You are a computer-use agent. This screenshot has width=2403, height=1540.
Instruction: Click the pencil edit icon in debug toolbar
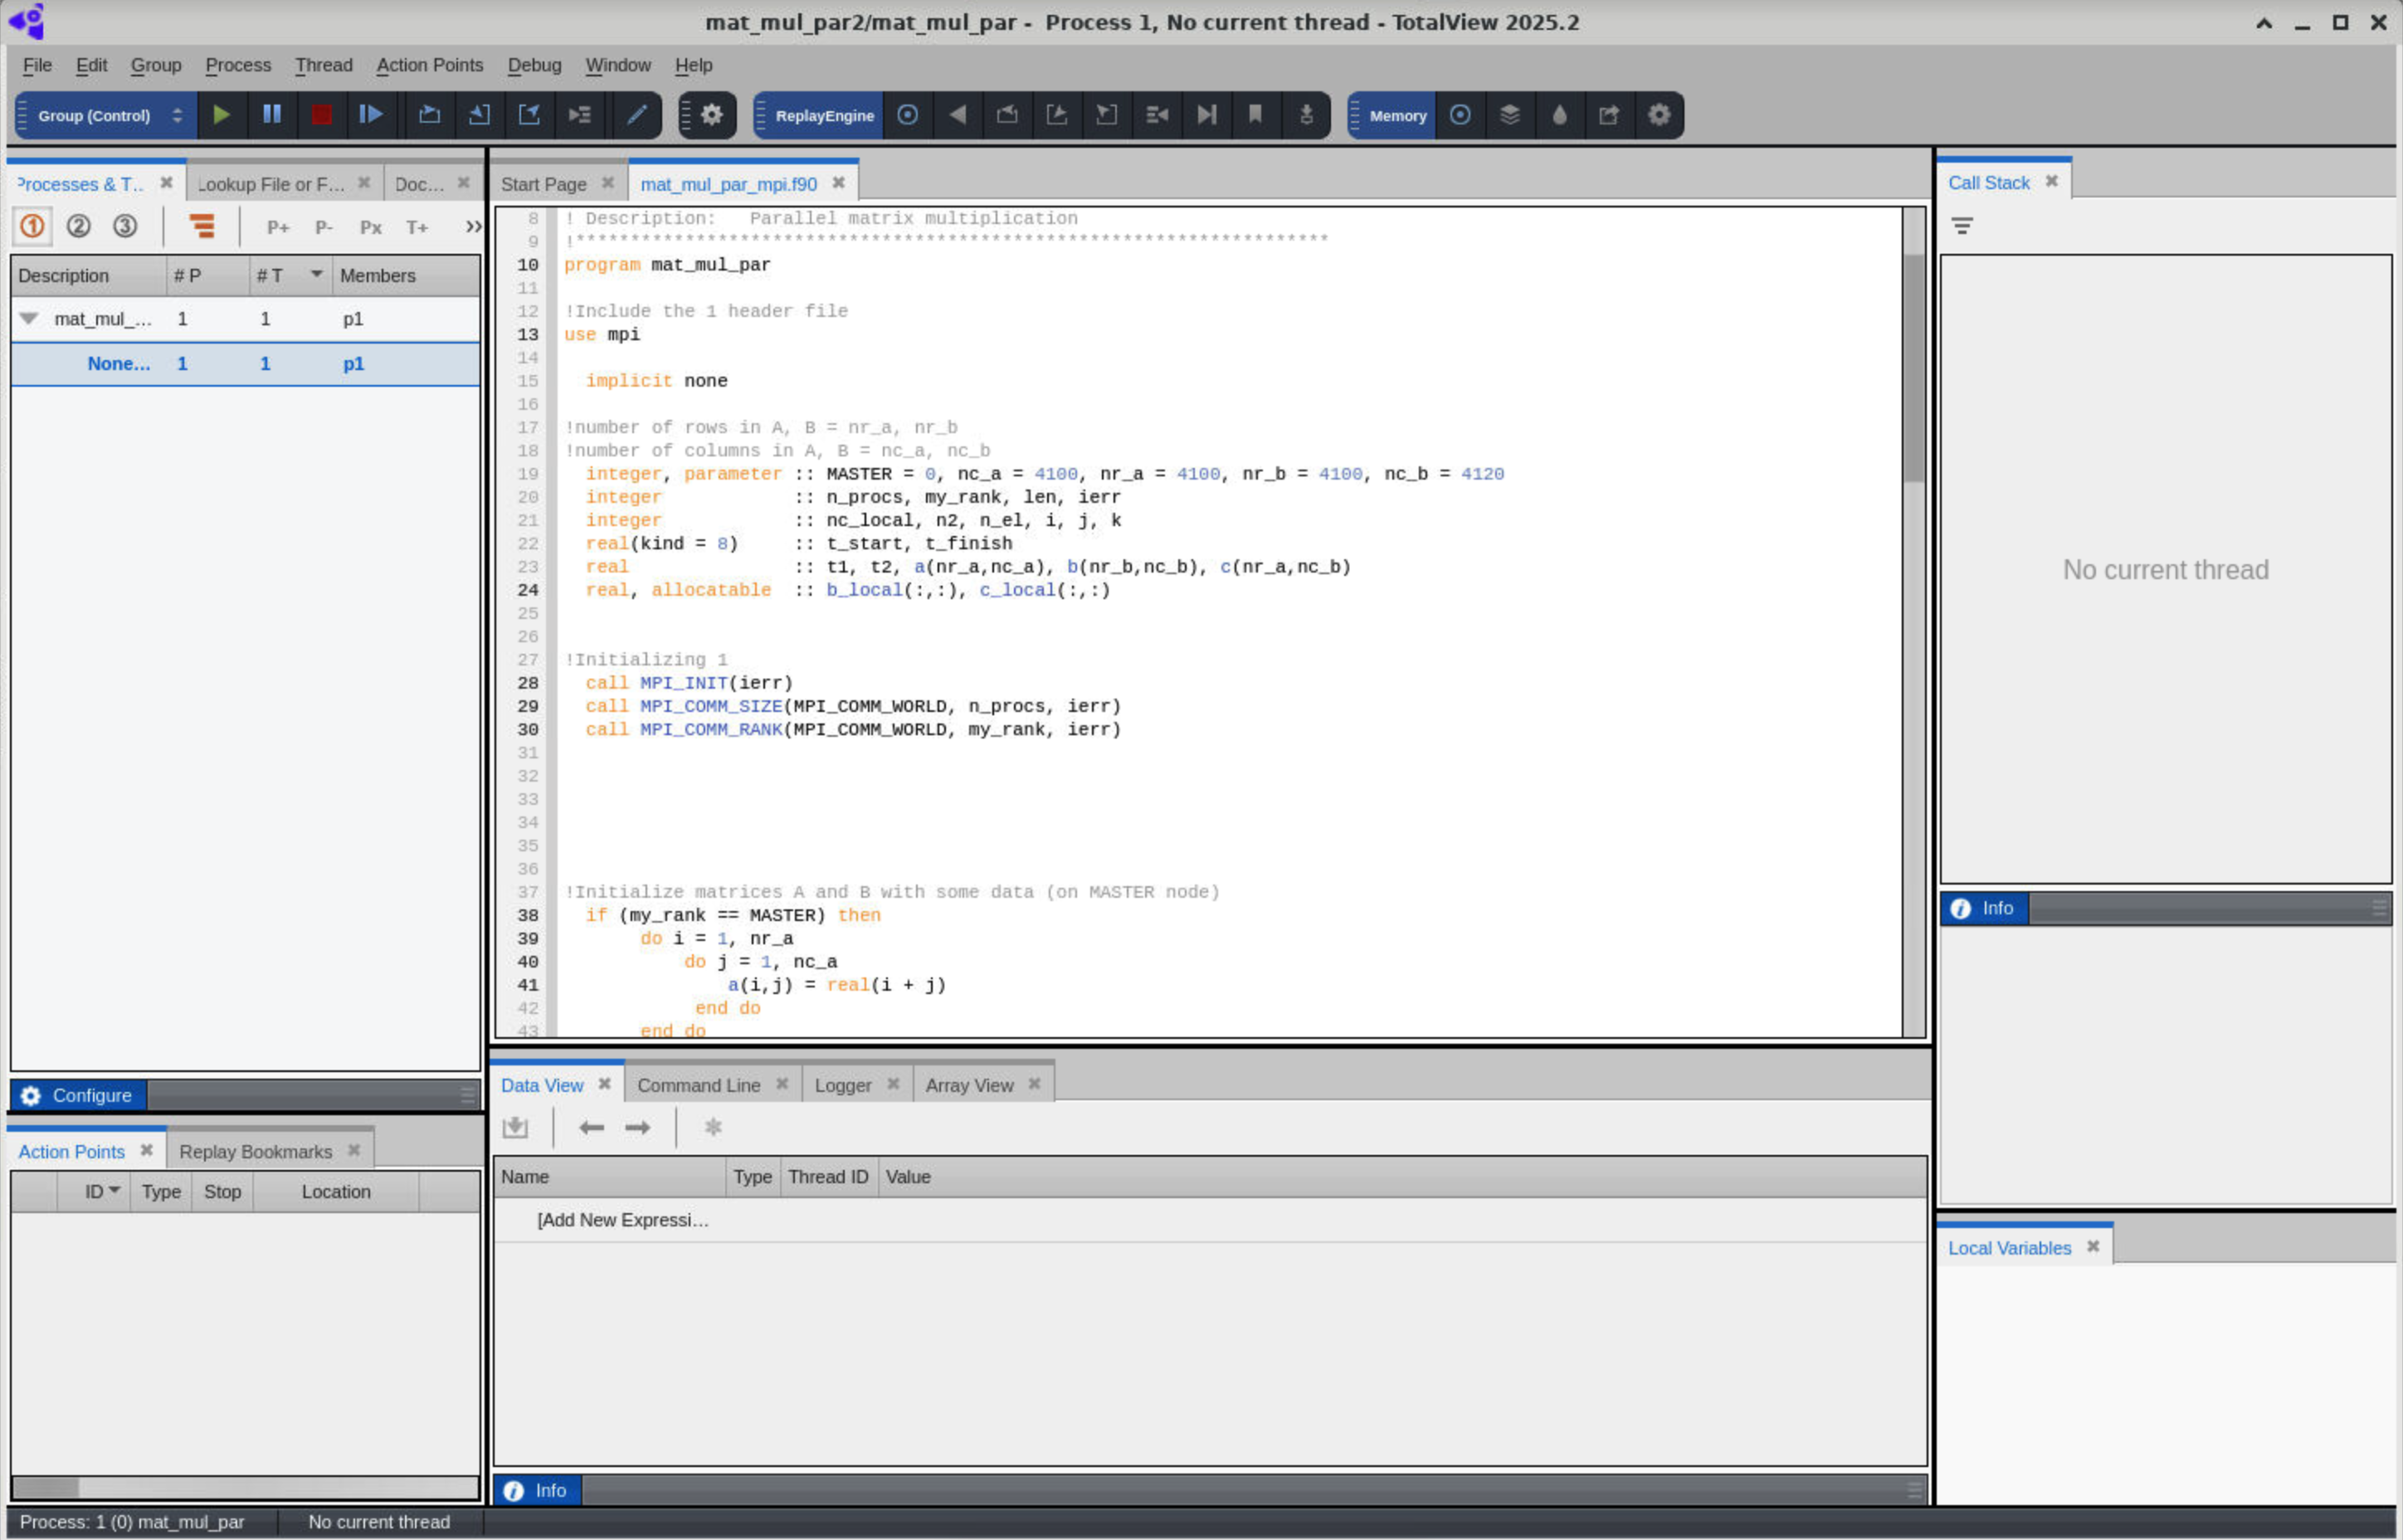(636, 115)
